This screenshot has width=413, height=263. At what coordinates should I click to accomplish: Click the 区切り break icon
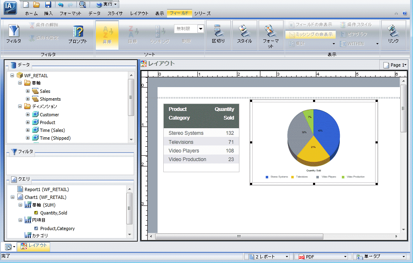click(x=218, y=35)
